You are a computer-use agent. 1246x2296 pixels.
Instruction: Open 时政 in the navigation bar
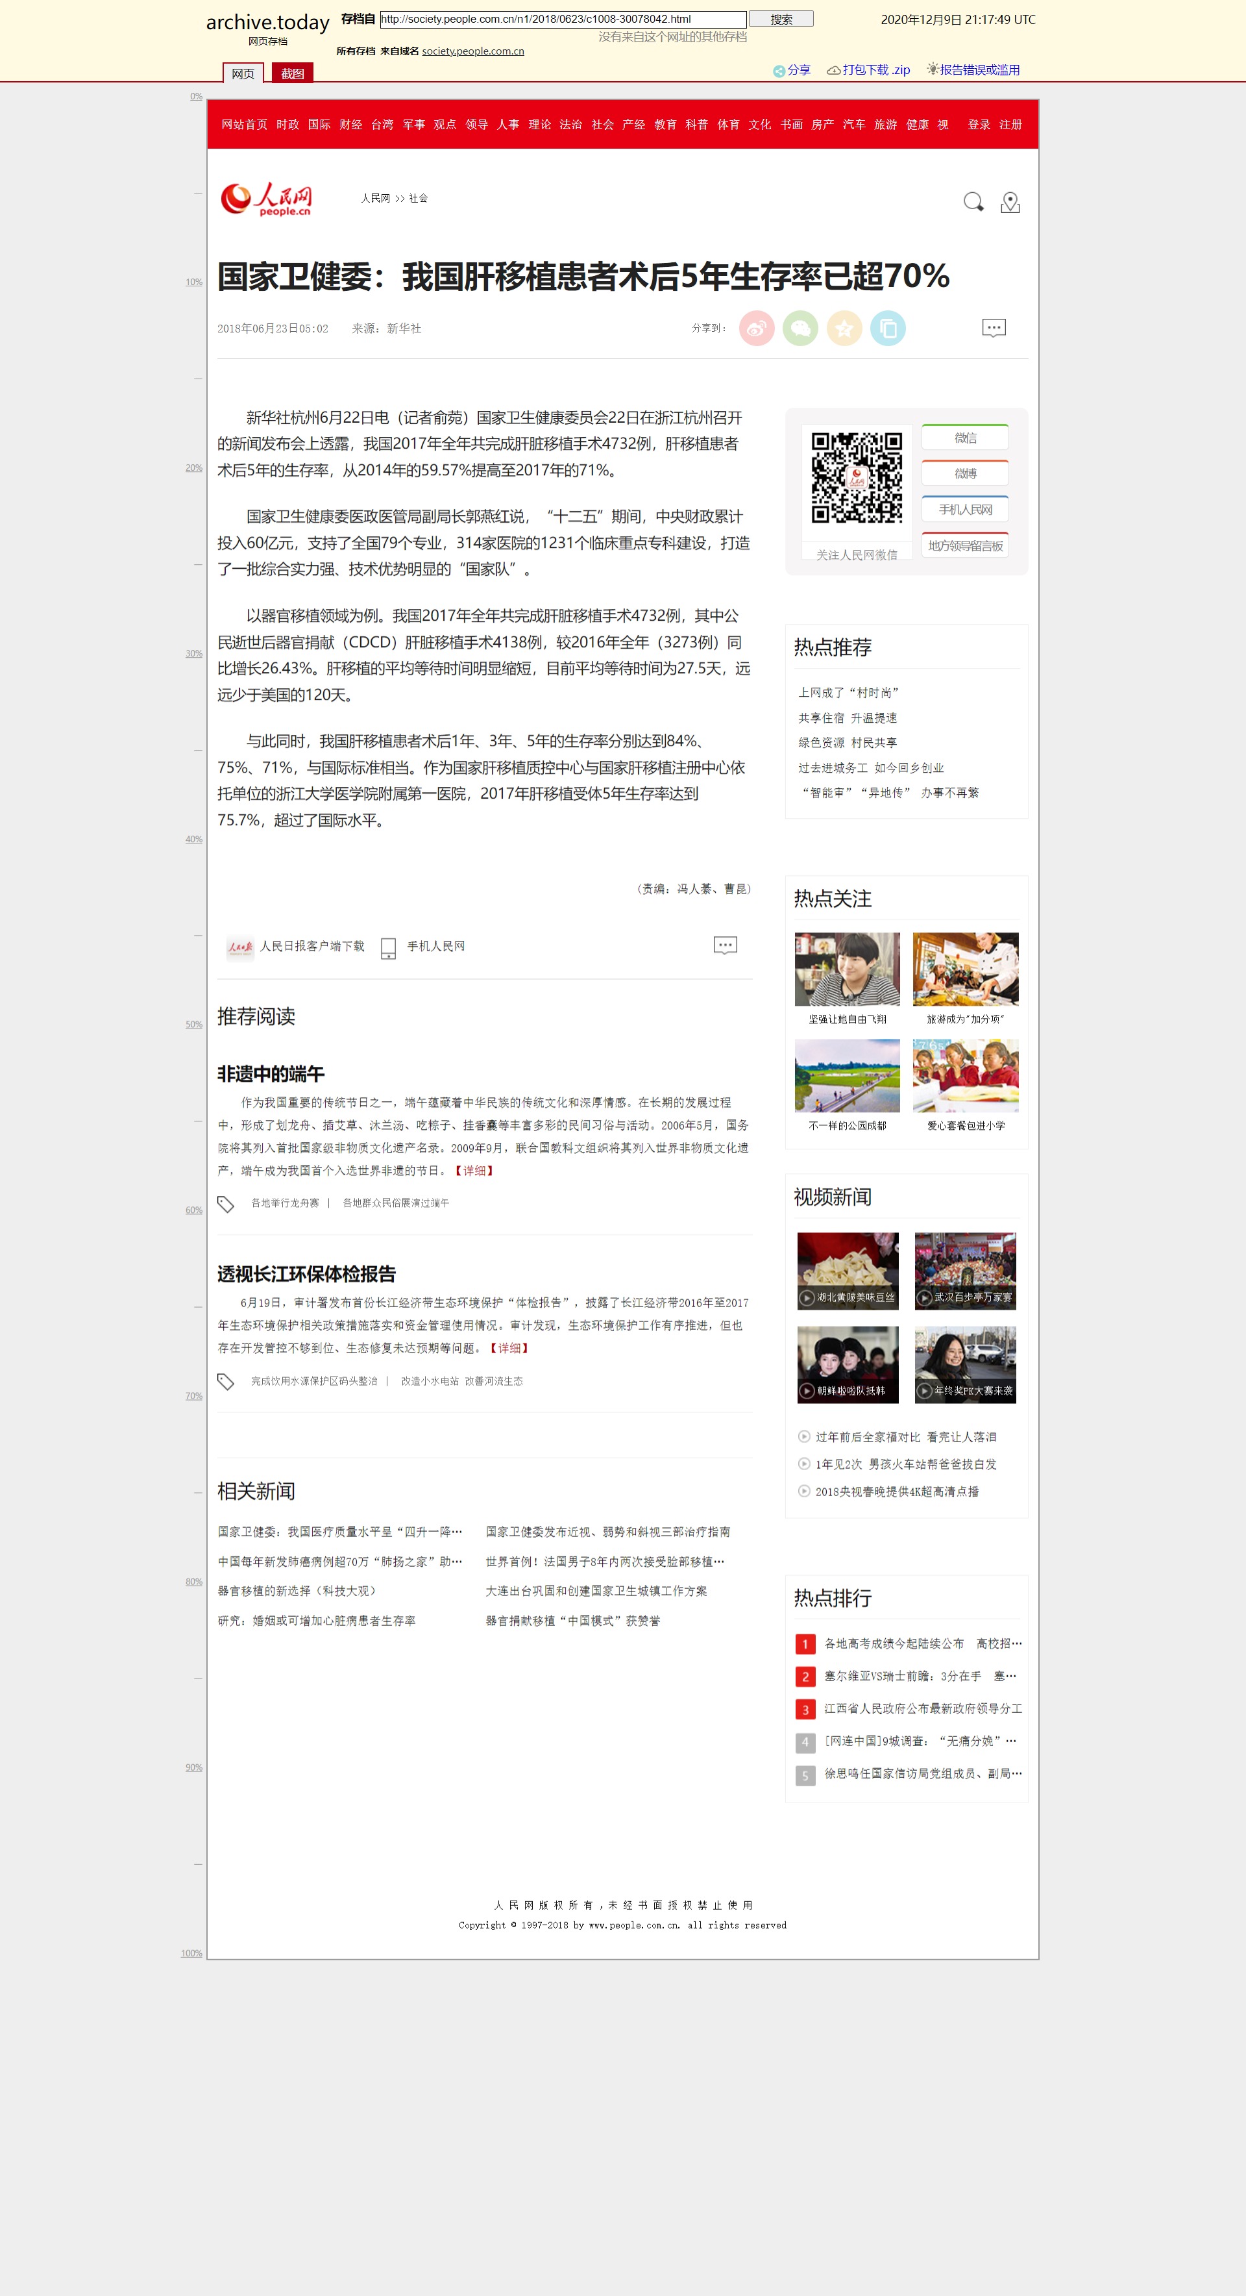coord(287,125)
